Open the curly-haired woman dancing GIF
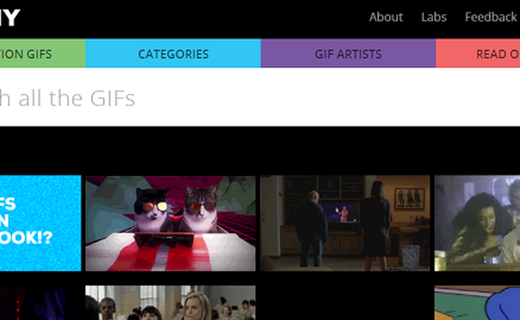The height and width of the screenshot is (320, 520). click(x=477, y=223)
